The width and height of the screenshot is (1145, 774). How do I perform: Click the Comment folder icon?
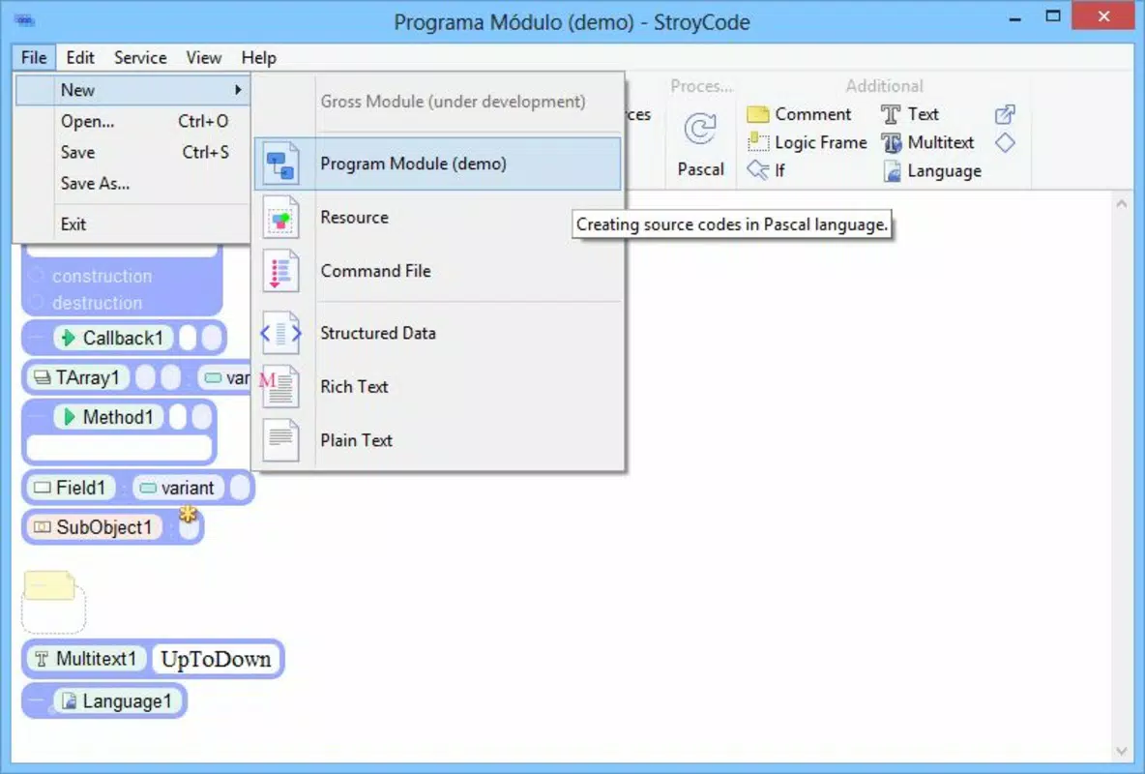point(758,114)
